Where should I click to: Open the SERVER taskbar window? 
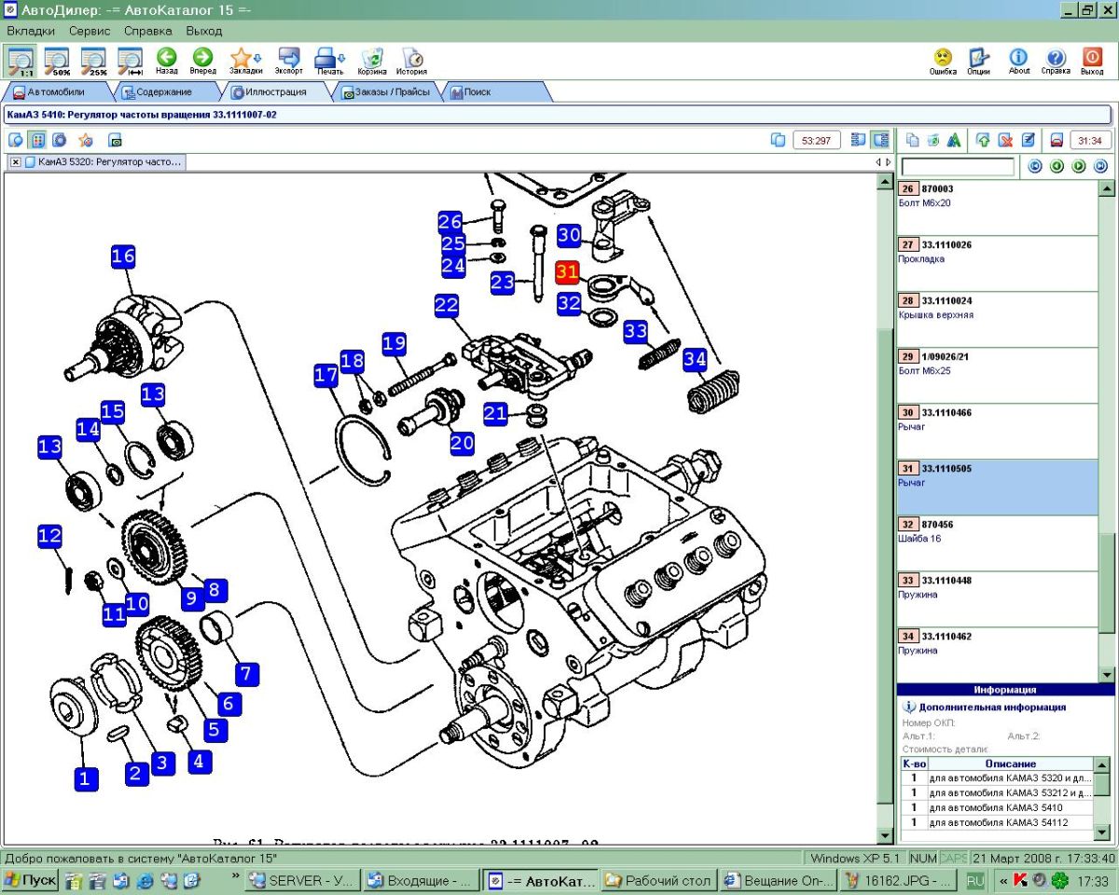click(x=300, y=880)
